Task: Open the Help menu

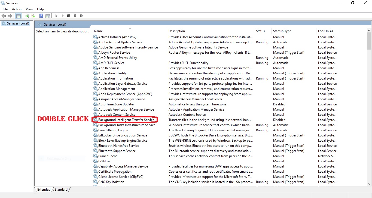Action: coord(40,9)
